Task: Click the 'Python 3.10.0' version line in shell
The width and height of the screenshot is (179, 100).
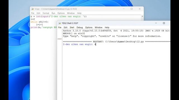Action: (116, 31)
